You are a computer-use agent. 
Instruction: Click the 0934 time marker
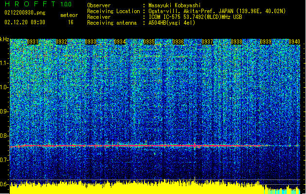coord(120,42)
